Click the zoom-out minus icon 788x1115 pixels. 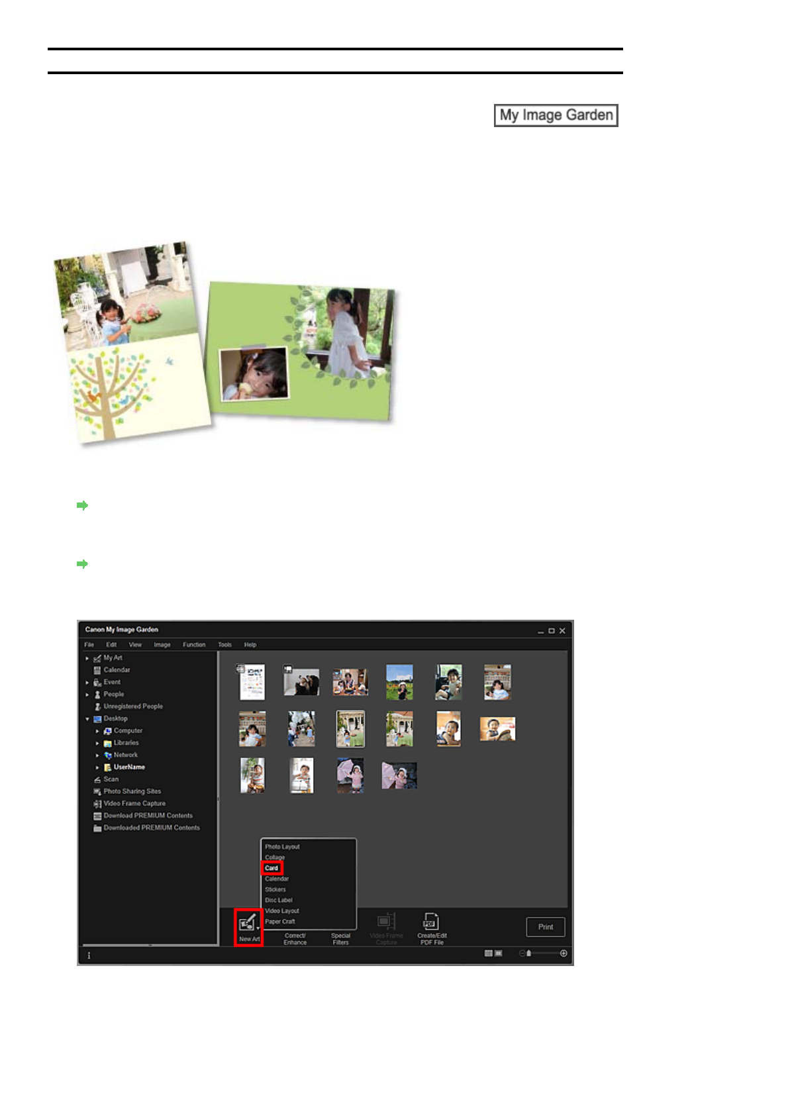(522, 953)
